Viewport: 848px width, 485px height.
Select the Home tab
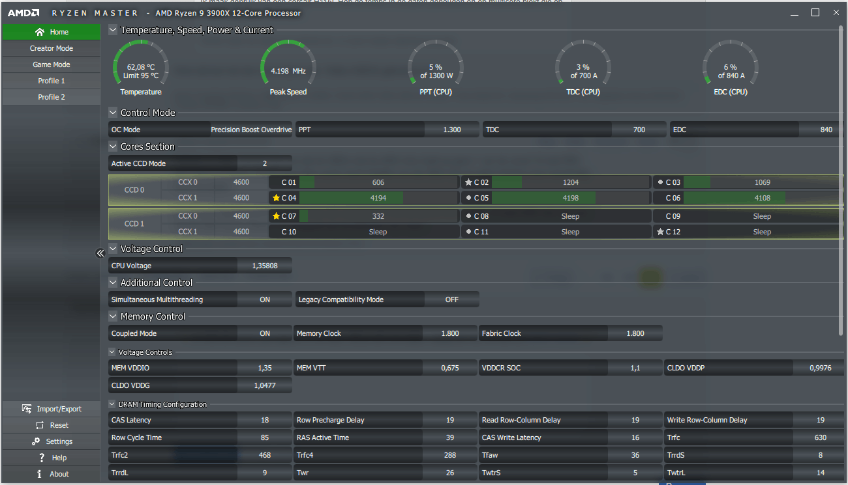coord(52,32)
